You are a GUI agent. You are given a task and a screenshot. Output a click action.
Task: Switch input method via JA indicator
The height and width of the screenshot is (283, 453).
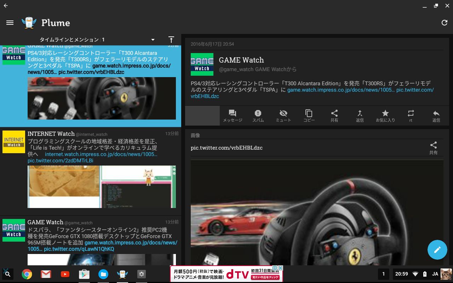(x=435, y=274)
